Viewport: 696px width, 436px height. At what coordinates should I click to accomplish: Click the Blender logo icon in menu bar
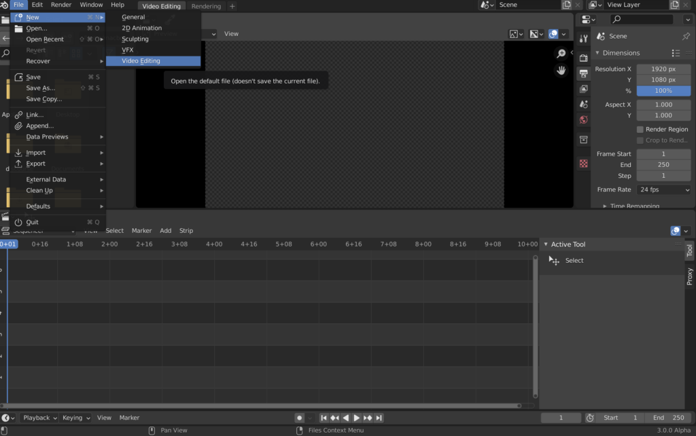[x=4, y=5]
